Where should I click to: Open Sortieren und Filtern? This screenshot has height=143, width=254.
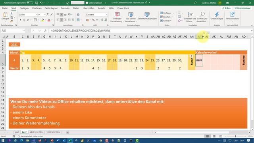coord(190,17)
